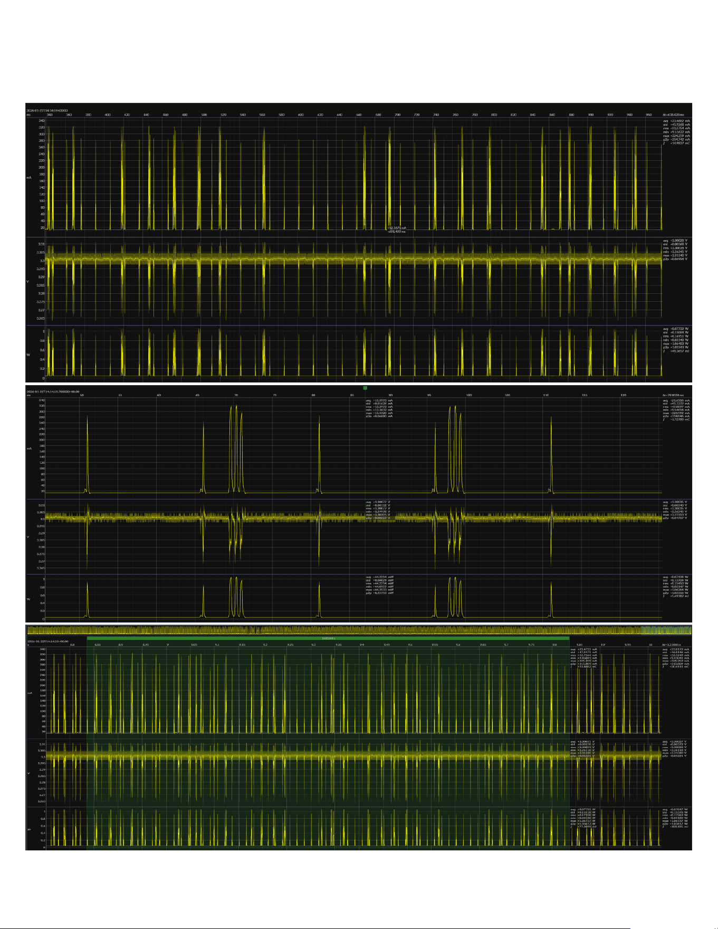Click the 90 ms tick on the middle time axis
This screenshot has height=929, width=718.
[x=390, y=395]
